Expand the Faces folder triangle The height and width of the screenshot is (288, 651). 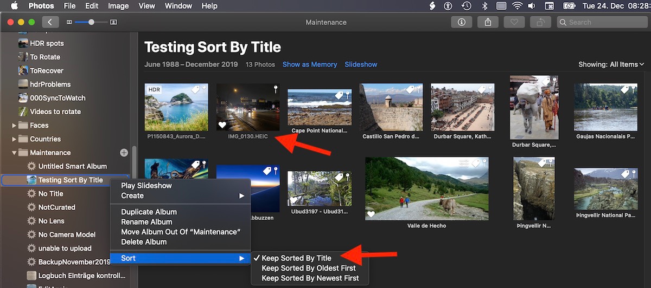pos(14,125)
